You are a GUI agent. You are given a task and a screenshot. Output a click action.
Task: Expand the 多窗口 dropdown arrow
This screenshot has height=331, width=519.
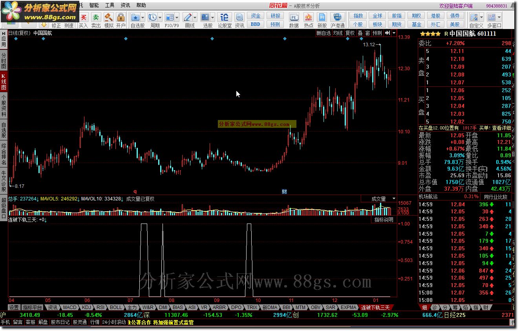tap(499, 17)
